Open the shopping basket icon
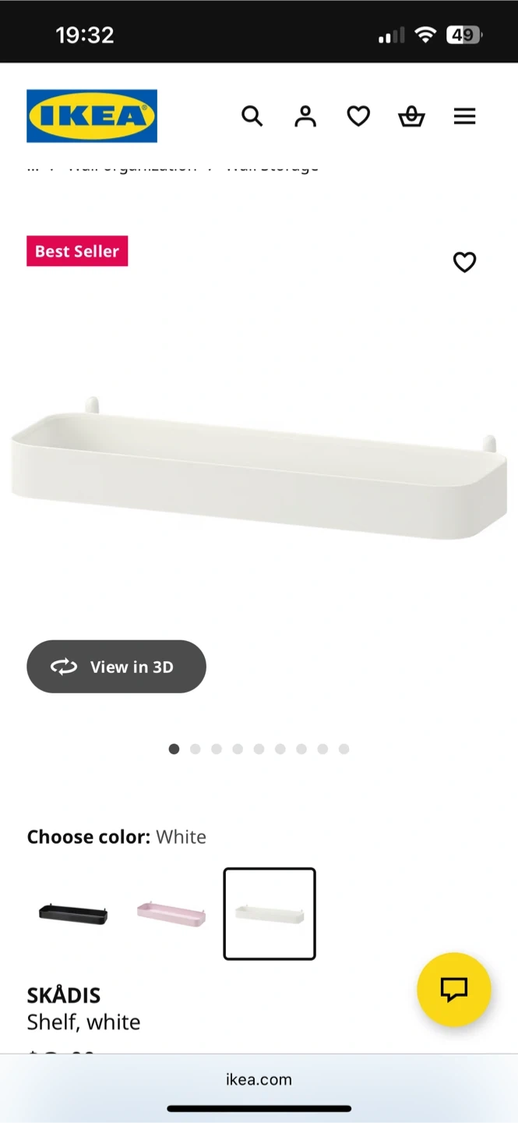Screen dimensions: 518x1123 pos(411,116)
